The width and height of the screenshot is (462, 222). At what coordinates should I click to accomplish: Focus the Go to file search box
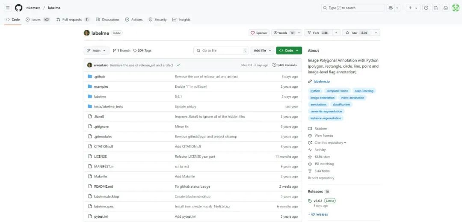221,50
